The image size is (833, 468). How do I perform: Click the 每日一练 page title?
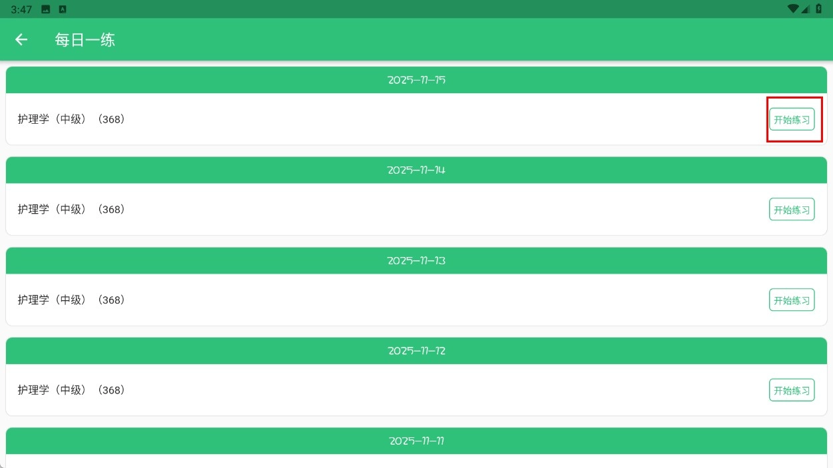tap(85, 40)
